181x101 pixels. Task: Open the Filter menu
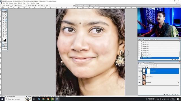point(24,3)
